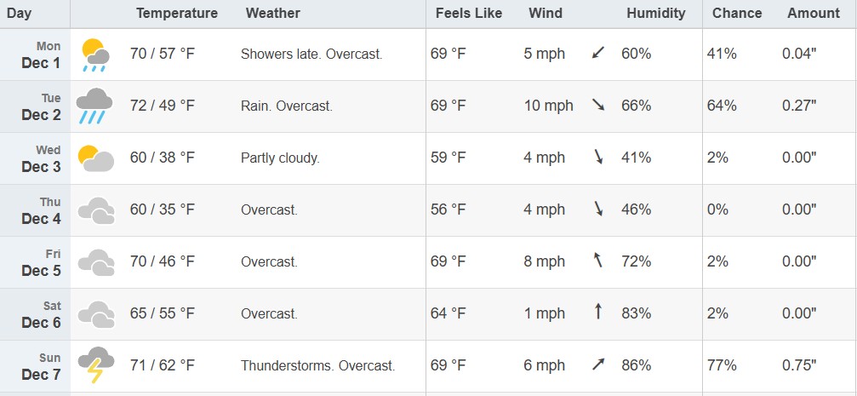
Task: Click the Weather column header
Action: pyautogui.click(x=272, y=13)
